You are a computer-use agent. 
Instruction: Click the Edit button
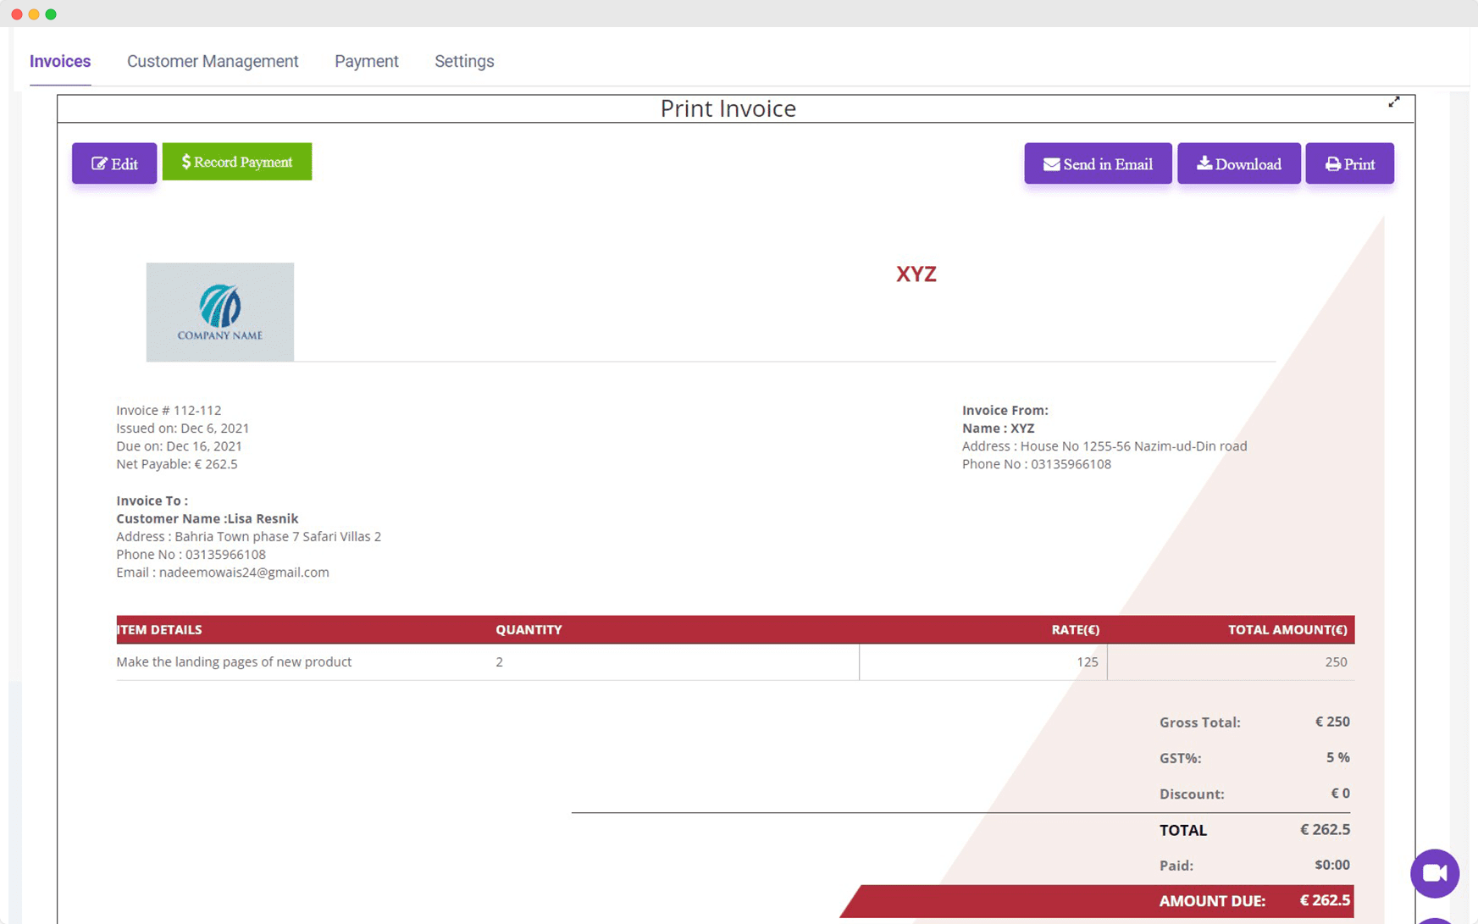[x=113, y=163]
